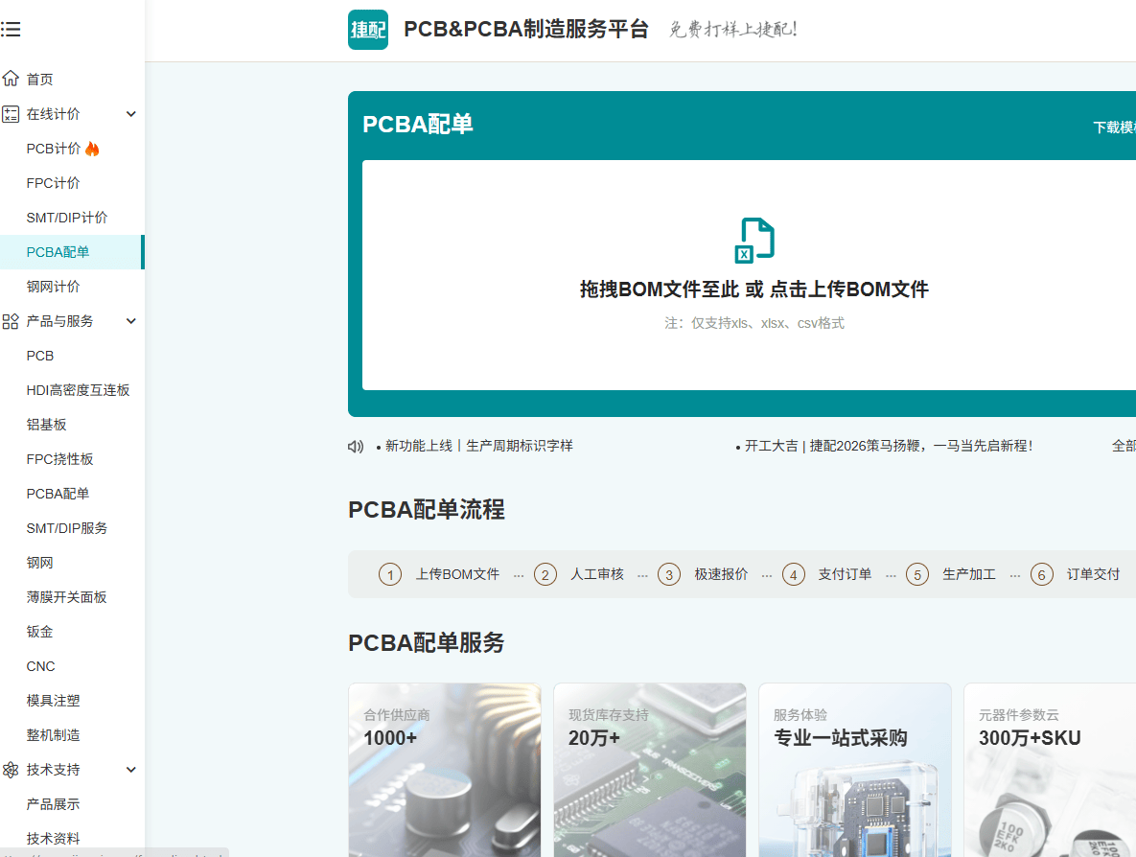Collapse the 在线计价 section chevron
This screenshot has width=1136, height=857.
click(x=131, y=114)
